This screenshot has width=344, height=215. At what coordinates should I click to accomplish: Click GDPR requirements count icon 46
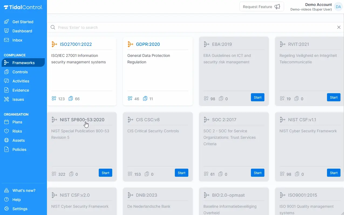pyautogui.click(x=130, y=99)
